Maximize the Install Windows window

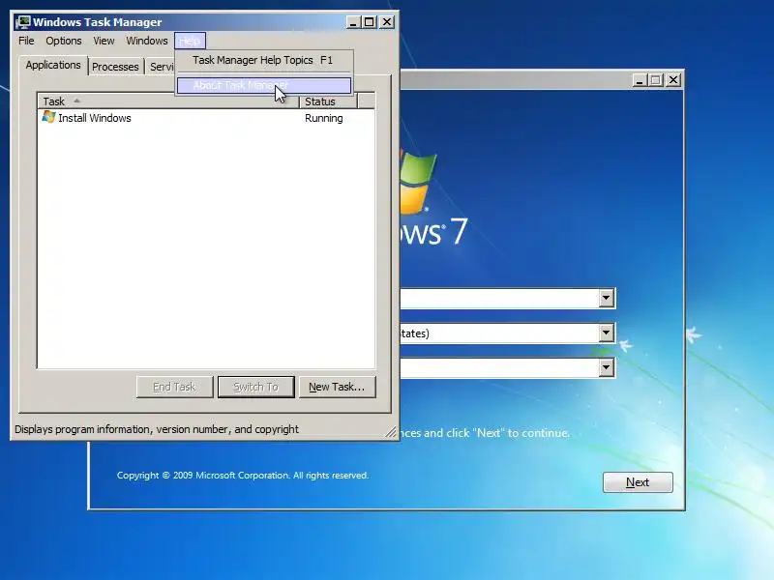656,80
